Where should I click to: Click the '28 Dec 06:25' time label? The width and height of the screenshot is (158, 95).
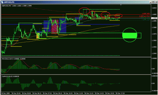click(37, 93)
